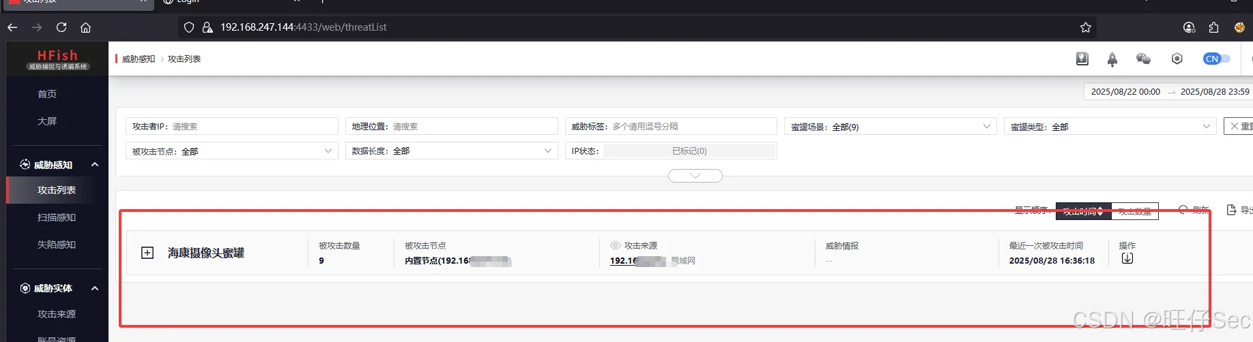Open 失陷感知 in the sidebar
This screenshot has width=1253, height=342.
57,245
